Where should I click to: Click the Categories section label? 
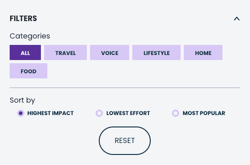(x=30, y=36)
